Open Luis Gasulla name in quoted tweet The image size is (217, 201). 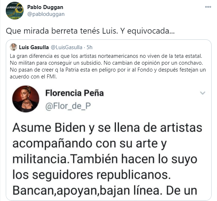point(34,47)
